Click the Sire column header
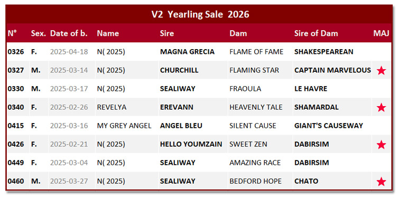This screenshot has width=399, height=198. click(167, 33)
